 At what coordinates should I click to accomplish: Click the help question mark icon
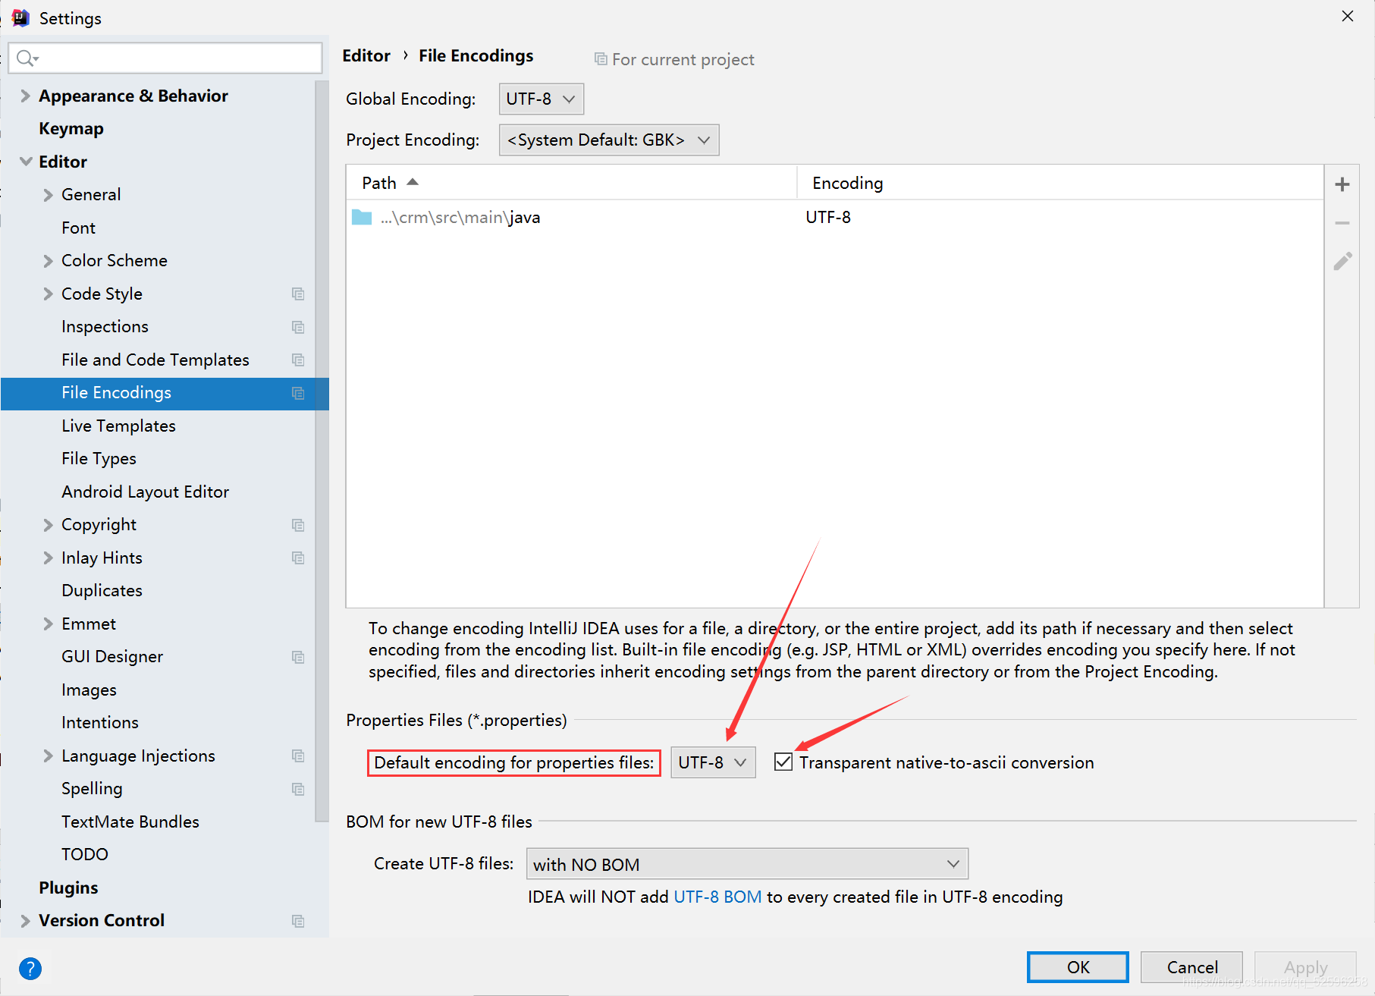click(30, 969)
